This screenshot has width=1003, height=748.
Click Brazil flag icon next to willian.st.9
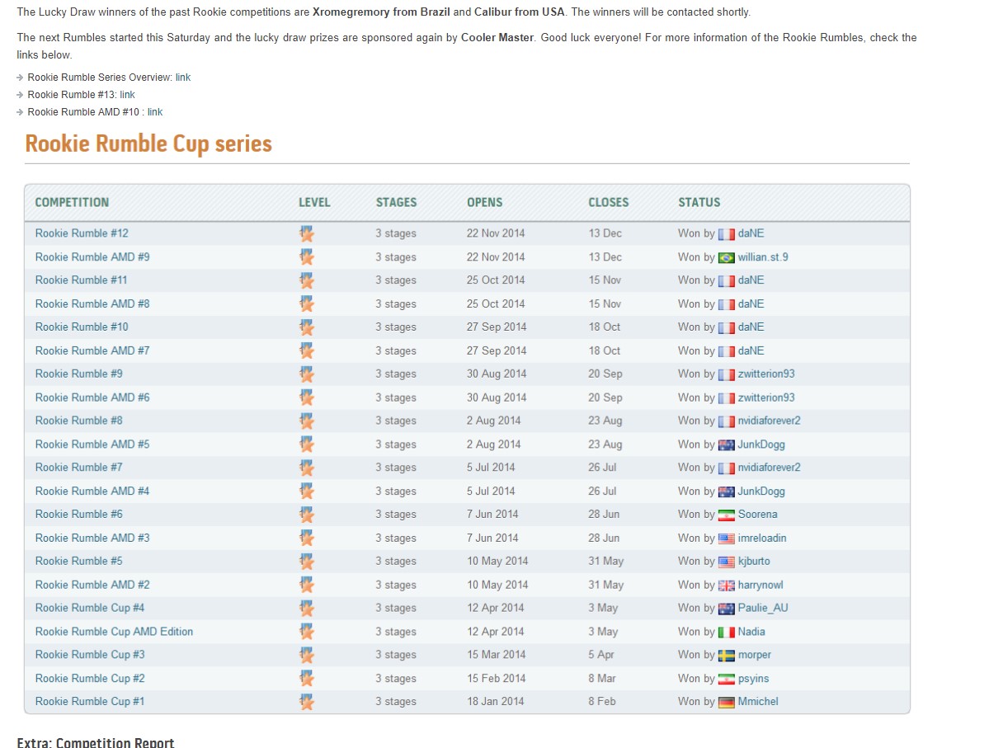pyautogui.click(x=726, y=257)
